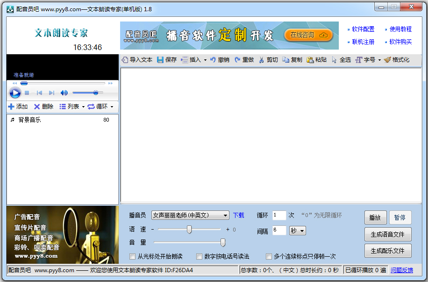Click the 在线咨询 banner button
Image resolution: width=428 pixels, height=282 pixels.
click(308, 35)
